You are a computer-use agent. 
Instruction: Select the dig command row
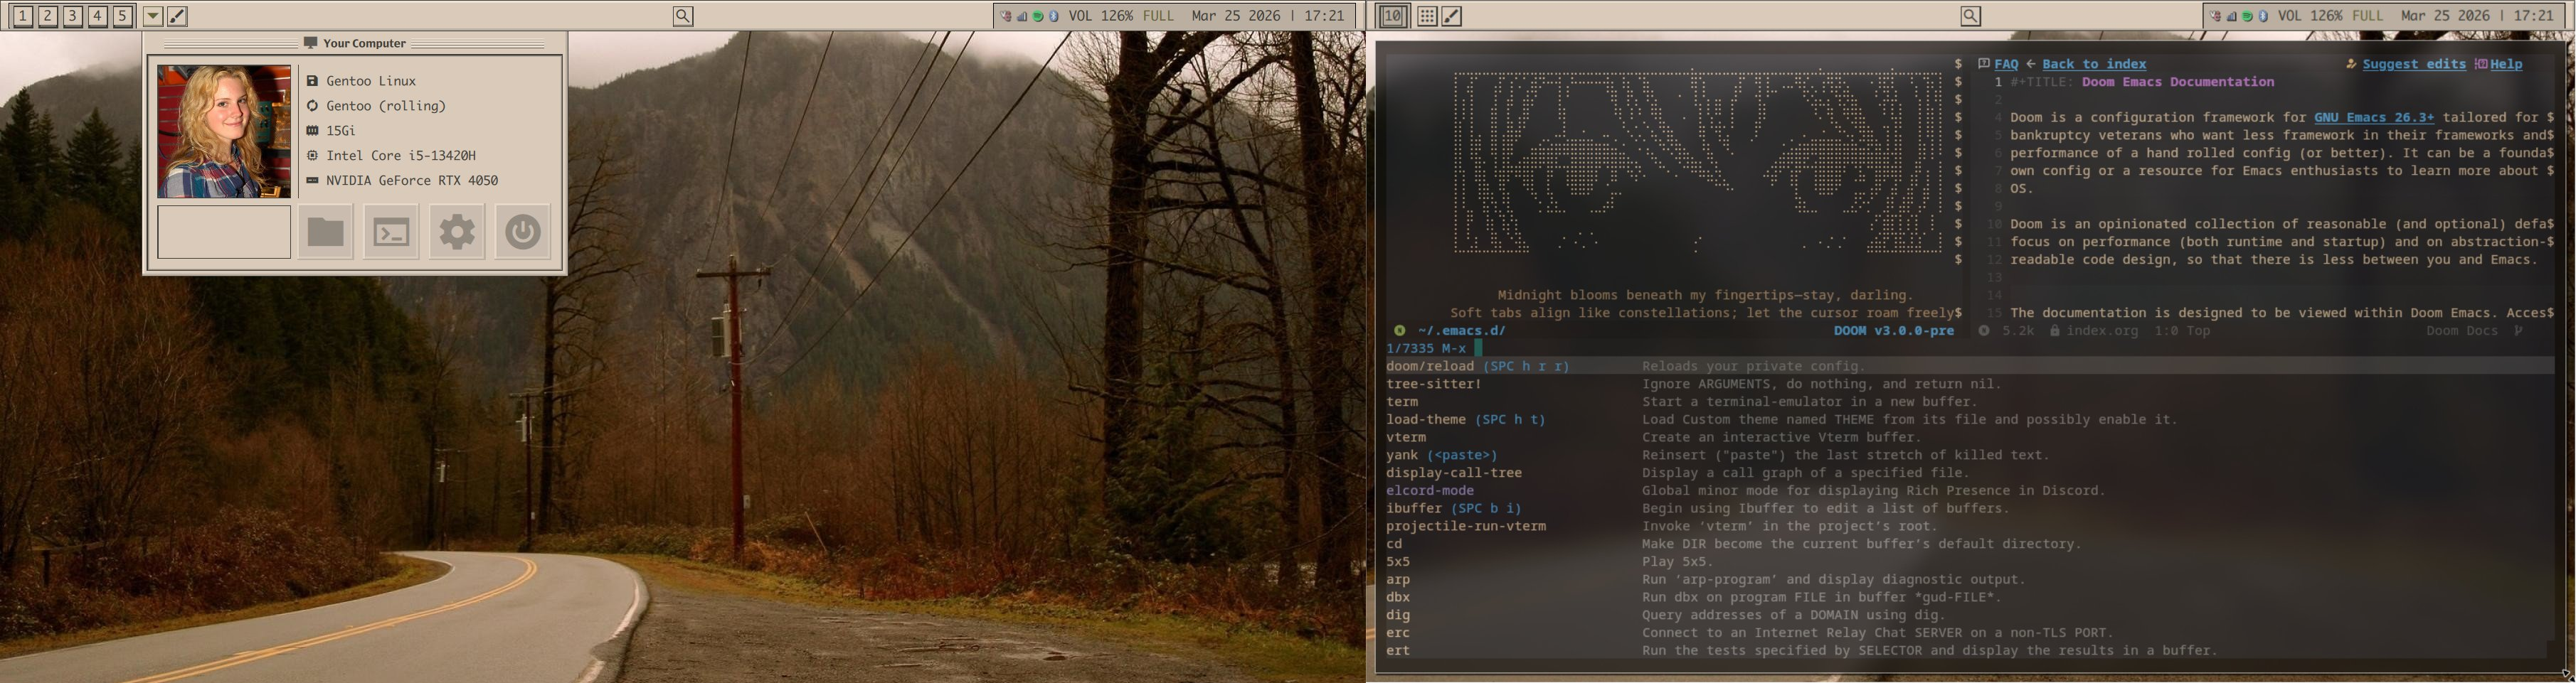coord(1970,615)
